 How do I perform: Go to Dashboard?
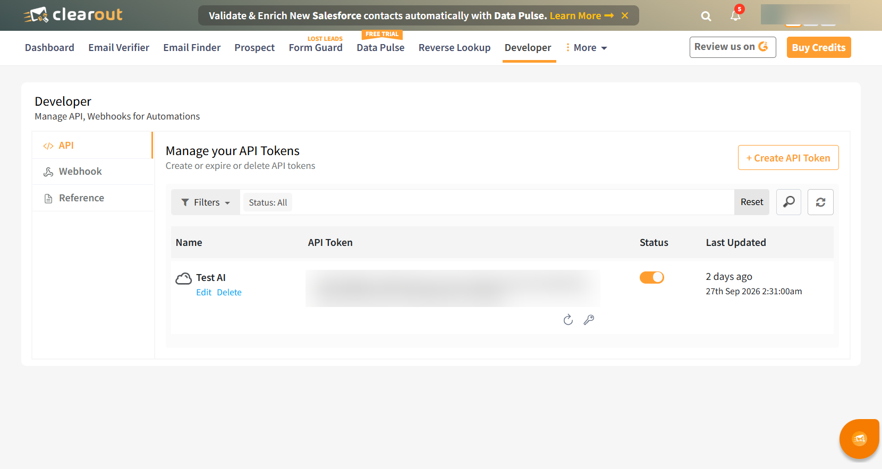[49, 48]
